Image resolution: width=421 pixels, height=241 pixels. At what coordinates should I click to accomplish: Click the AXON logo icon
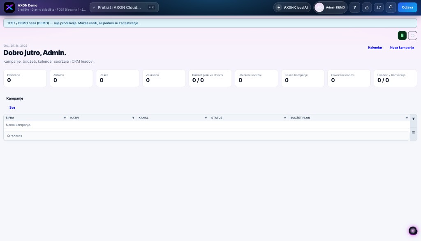point(9,7)
